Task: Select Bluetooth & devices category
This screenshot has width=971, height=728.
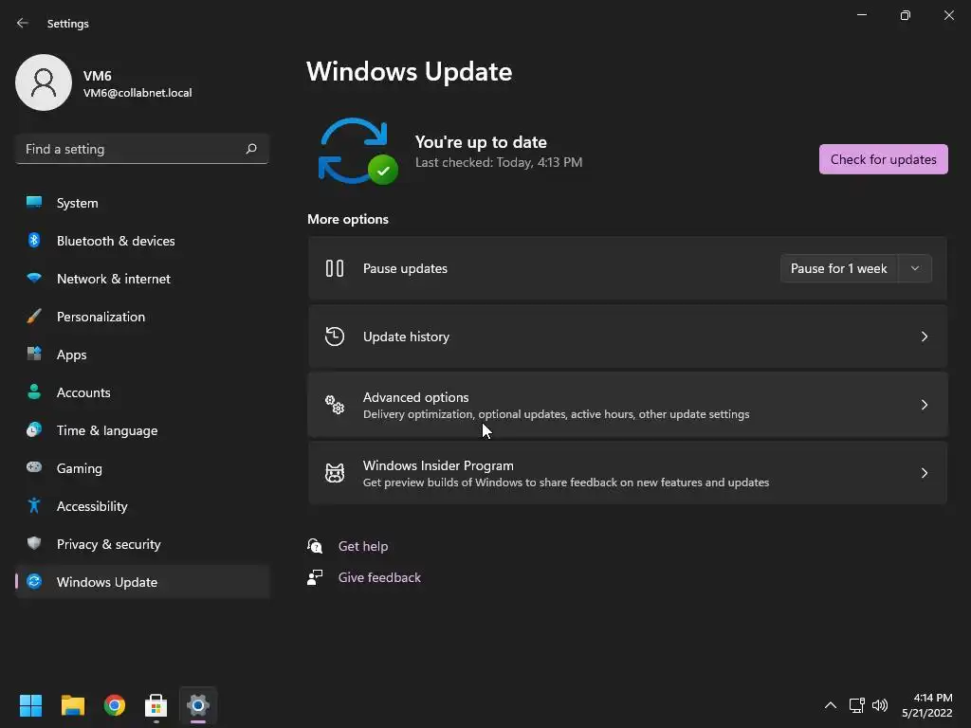Action: (142, 241)
